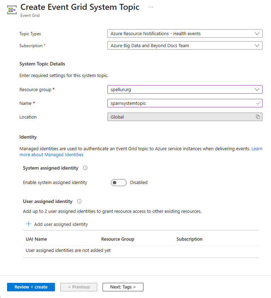Click the Review + create button
Viewport: 271px width, 298px height.
coord(31,287)
